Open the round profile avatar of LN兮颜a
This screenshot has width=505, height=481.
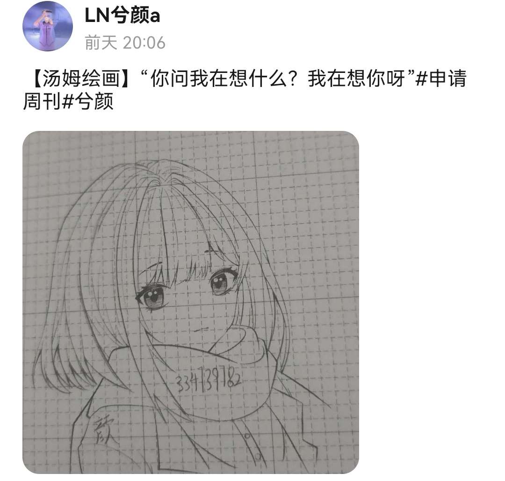point(48,26)
